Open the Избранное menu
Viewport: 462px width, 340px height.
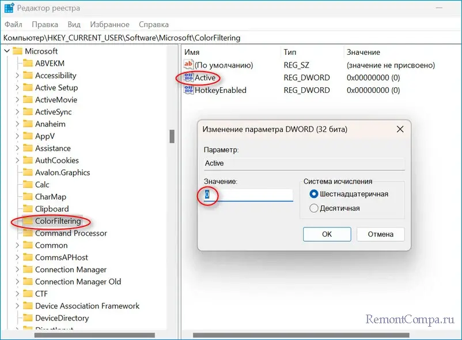tap(109, 24)
